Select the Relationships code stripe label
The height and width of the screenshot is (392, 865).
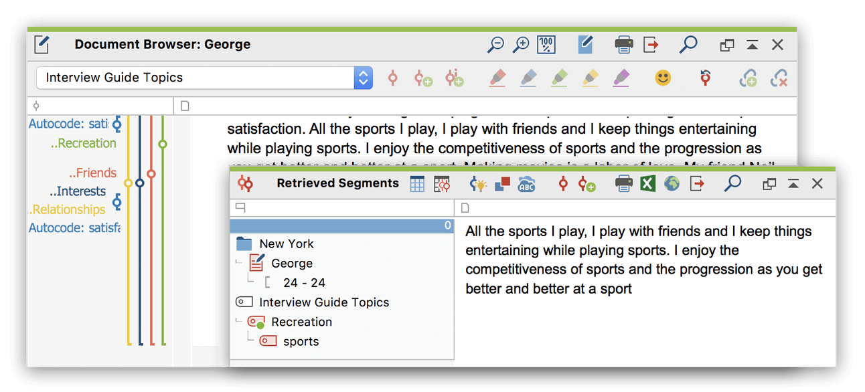(x=68, y=209)
